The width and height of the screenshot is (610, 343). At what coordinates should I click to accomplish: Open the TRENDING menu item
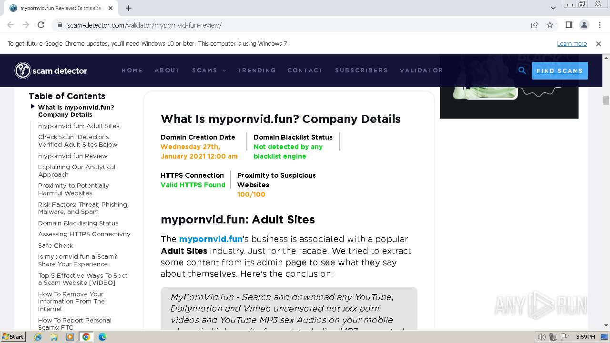point(256,70)
